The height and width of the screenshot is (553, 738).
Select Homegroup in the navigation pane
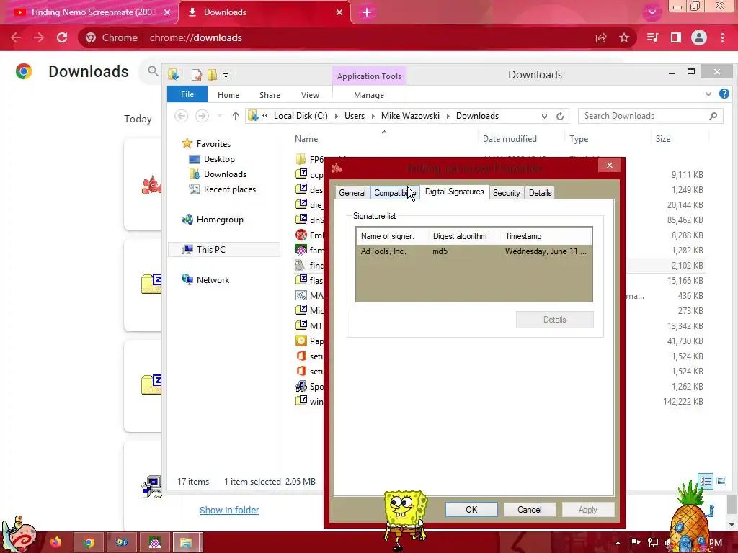point(220,220)
